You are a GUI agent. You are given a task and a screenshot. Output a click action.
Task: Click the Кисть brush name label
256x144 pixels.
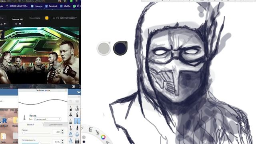(x=33, y=116)
